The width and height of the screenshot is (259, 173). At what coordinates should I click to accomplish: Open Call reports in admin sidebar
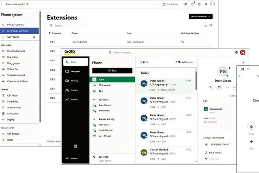click(x=13, y=37)
